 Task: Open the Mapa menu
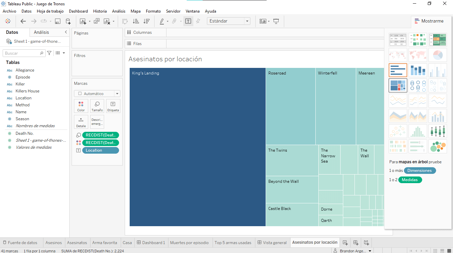coord(136,11)
